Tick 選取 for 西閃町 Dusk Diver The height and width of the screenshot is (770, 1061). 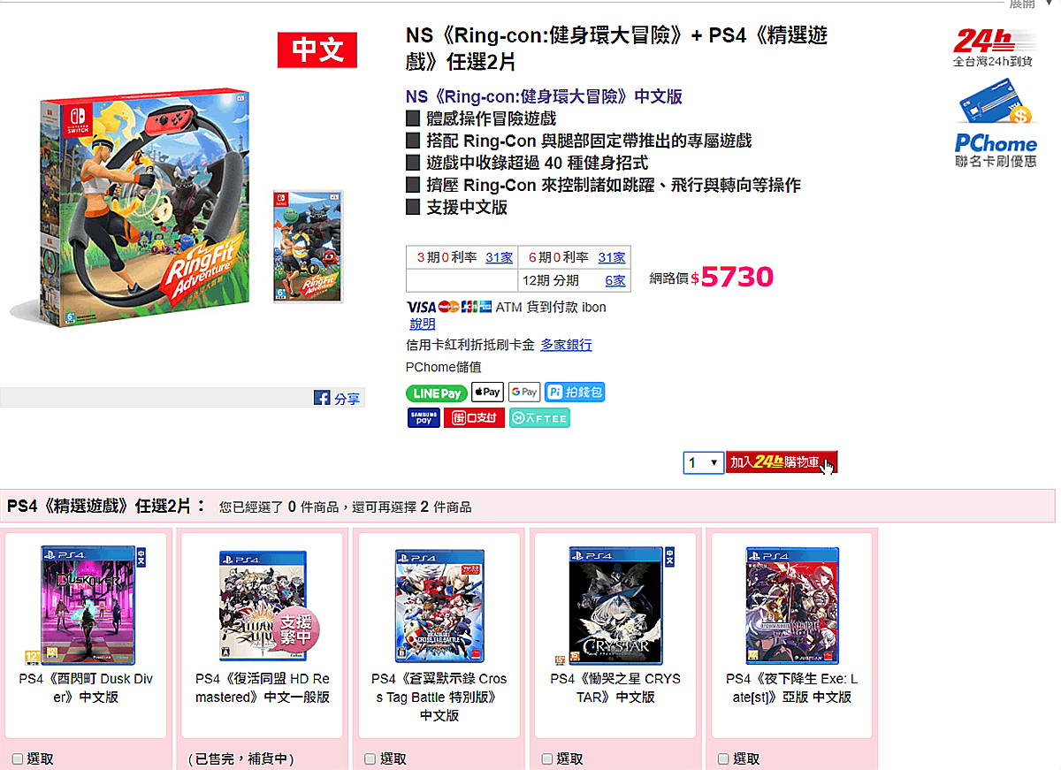pos(18,759)
